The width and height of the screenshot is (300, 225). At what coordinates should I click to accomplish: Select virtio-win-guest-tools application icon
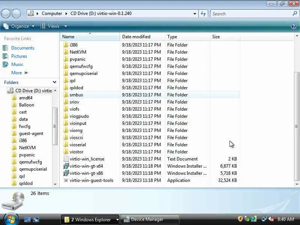click(x=66, y=180)
